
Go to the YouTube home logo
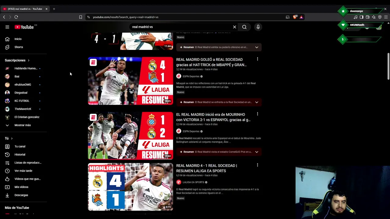[24, 27]
